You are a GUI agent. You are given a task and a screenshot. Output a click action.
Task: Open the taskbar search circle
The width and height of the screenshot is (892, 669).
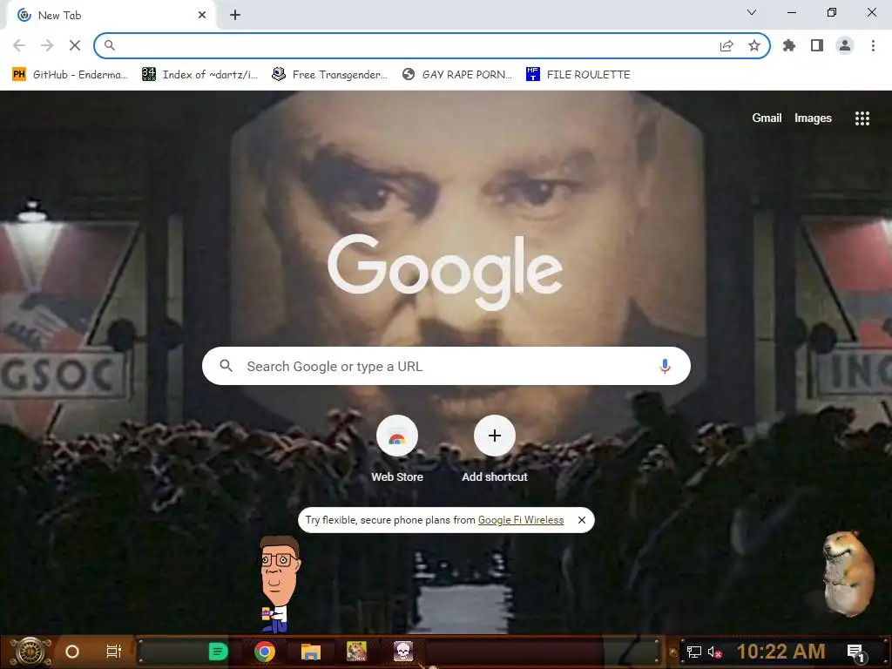(x=72, y=652)
